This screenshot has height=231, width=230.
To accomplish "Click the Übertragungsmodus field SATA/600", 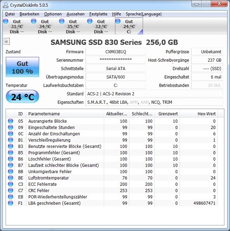I will coord(116,77).
